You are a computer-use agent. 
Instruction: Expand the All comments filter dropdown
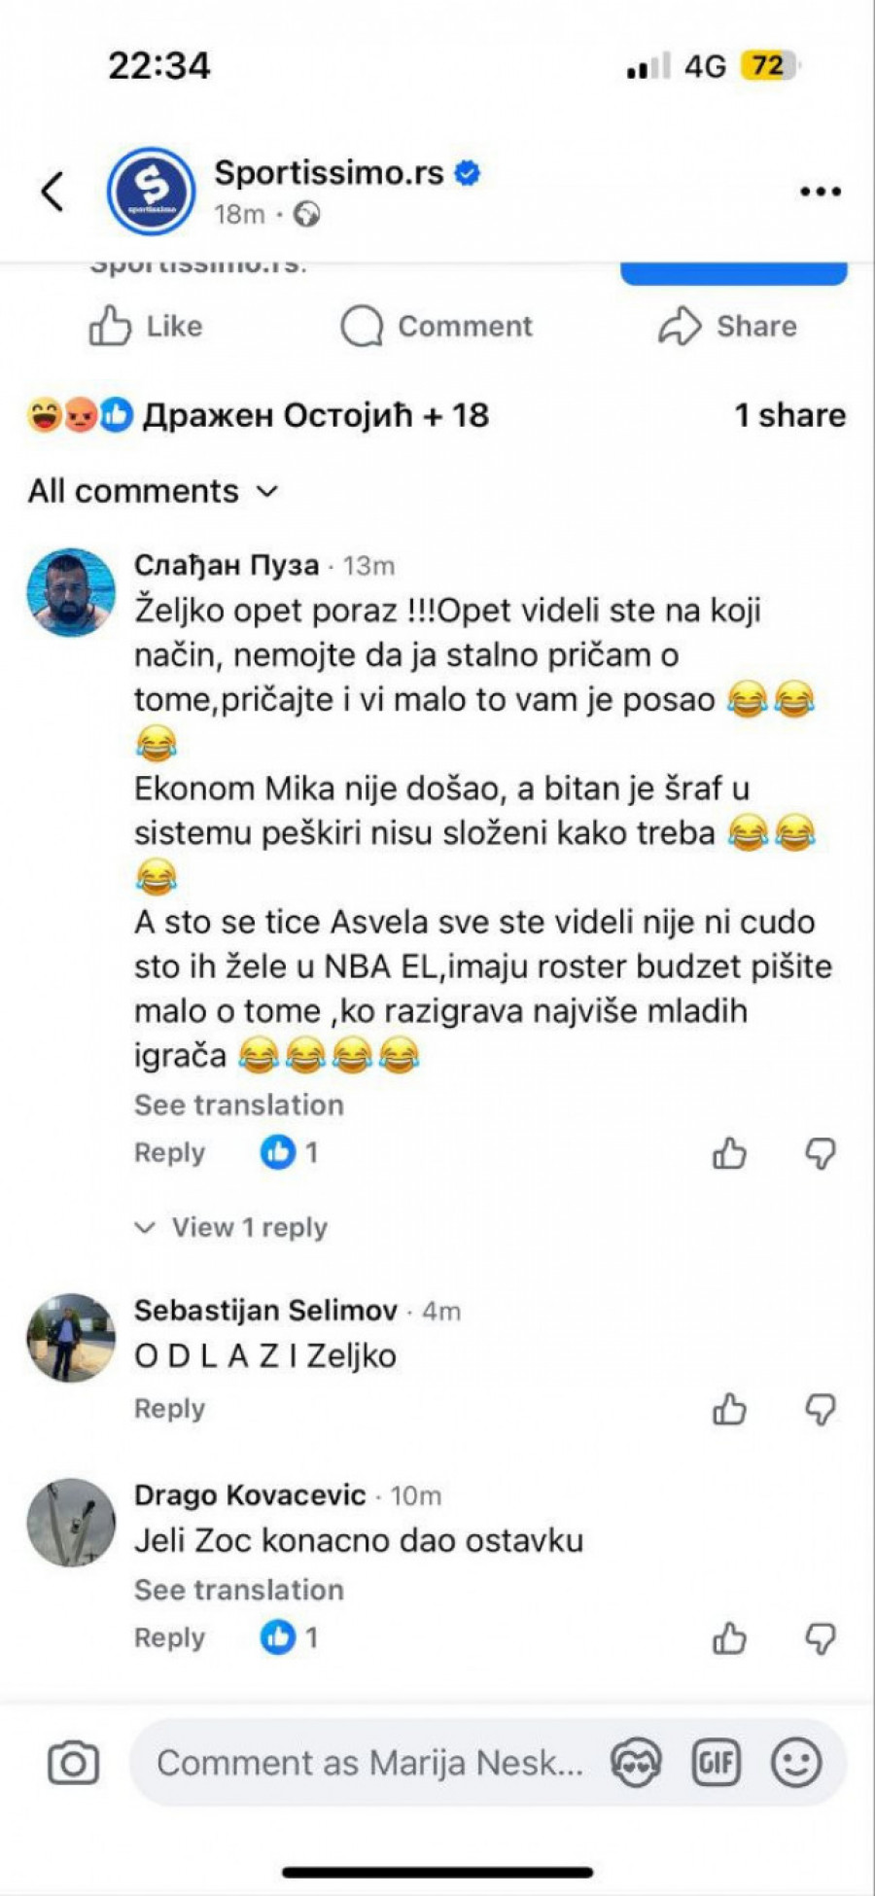[x=154, y=491]
